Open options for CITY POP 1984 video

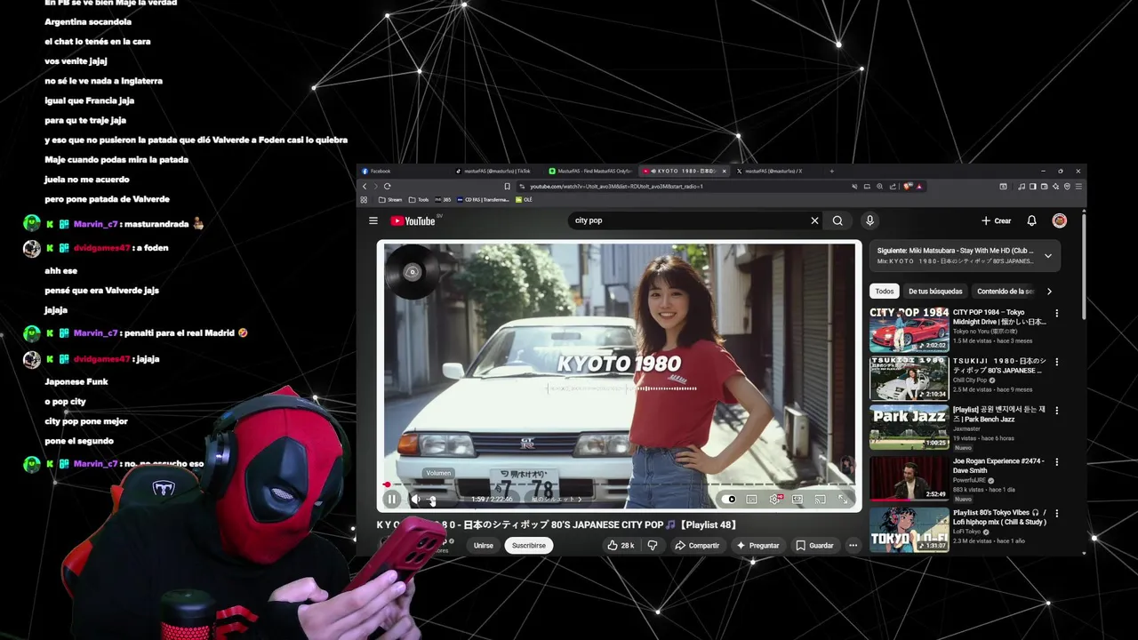[1057, 313]
